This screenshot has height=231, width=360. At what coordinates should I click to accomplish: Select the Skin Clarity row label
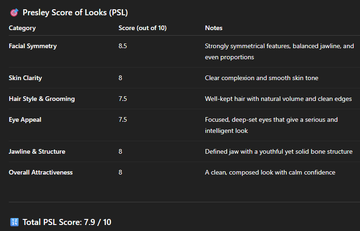pyautogui.click(x=25, y=78)
